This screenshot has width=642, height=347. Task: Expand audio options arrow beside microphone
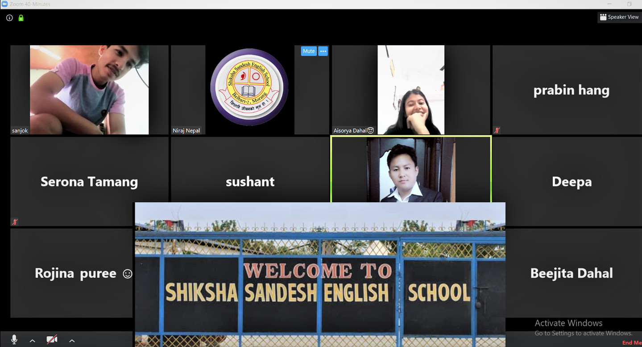point(33,341)
